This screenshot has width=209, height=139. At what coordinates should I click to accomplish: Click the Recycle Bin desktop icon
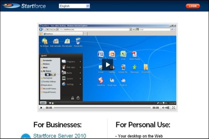78,42
